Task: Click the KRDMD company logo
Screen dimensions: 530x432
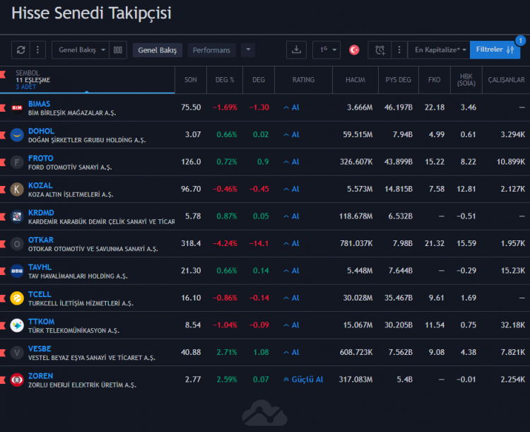Action: click(x=17, y=216)
